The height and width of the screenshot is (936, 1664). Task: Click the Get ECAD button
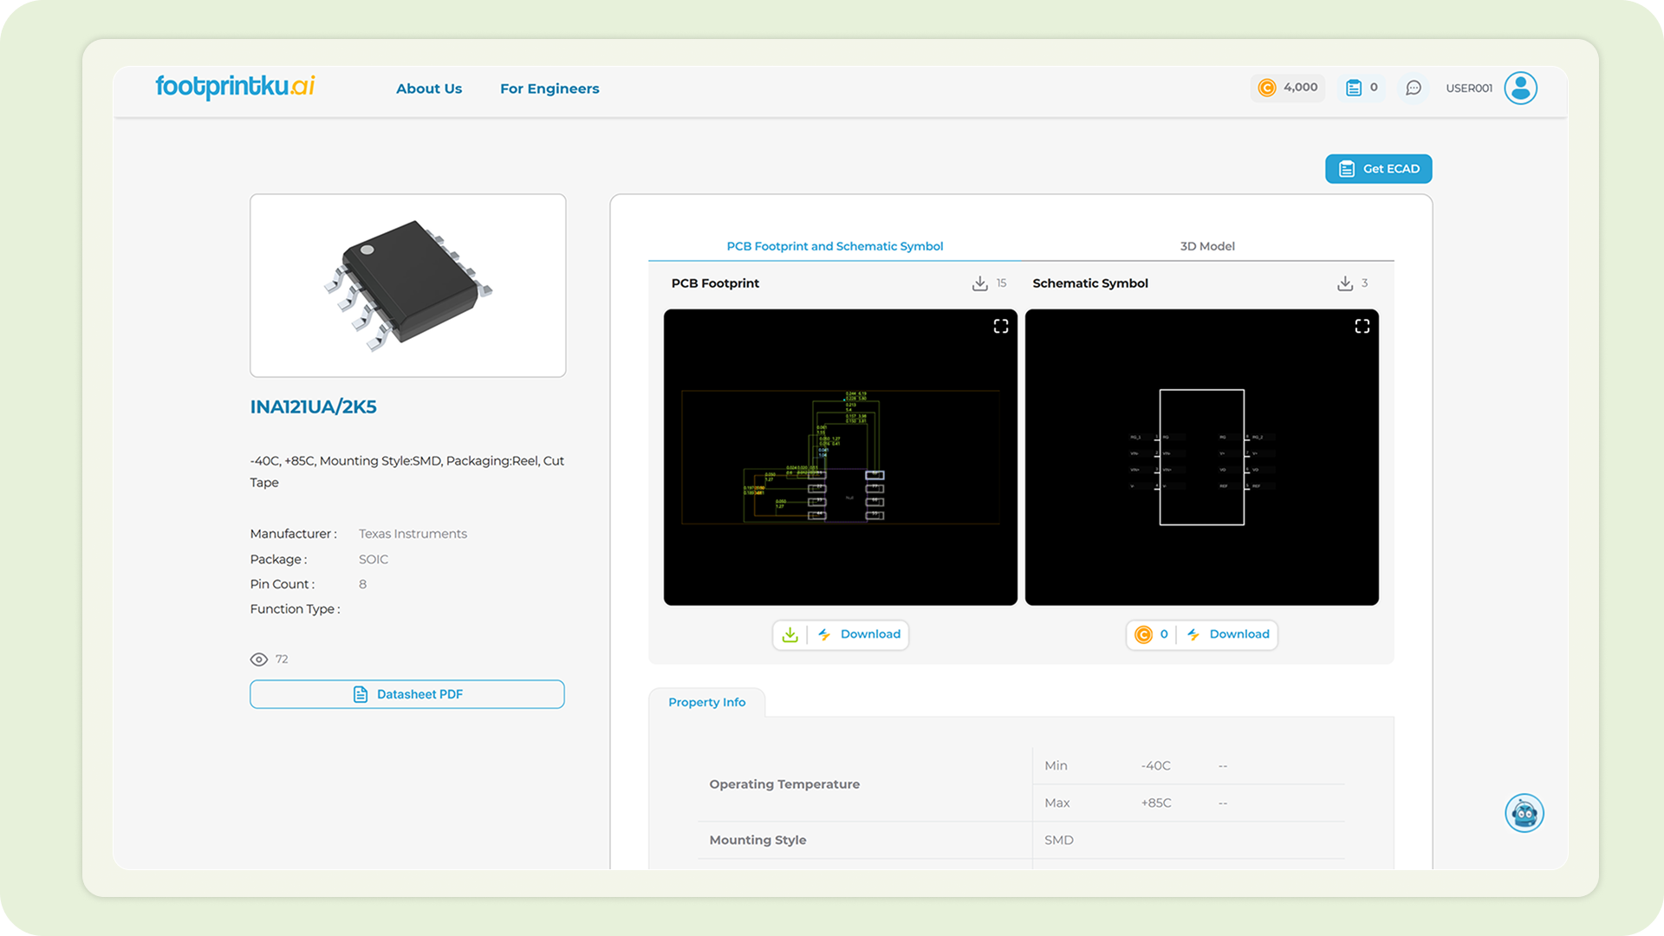1378,169
